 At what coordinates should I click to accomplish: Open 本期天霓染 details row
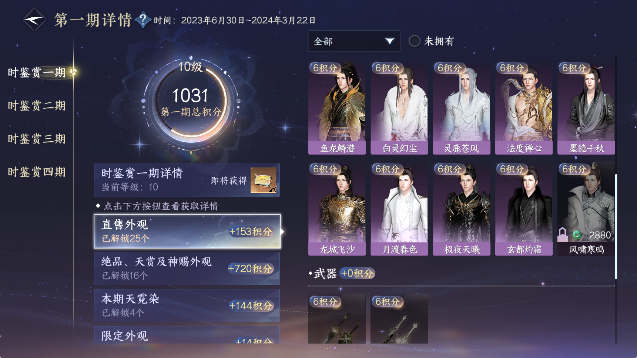187,305
